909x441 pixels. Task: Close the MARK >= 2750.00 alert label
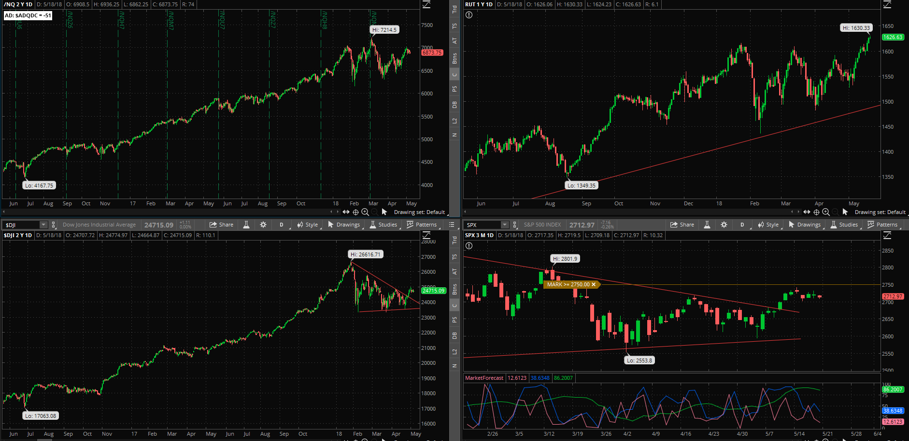[x=594, y=284]
